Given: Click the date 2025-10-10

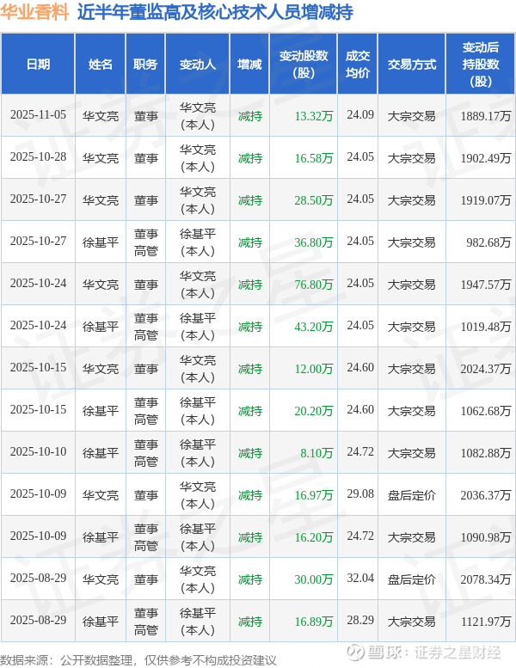Looking at the screenshot, I should click(x=39, y=452).
